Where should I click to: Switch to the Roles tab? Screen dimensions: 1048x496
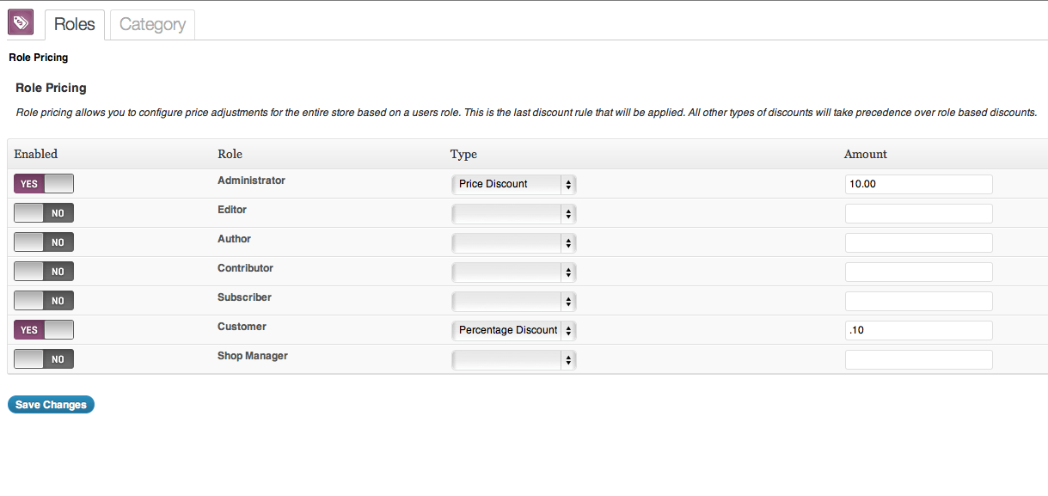click(x=75, y=25)
